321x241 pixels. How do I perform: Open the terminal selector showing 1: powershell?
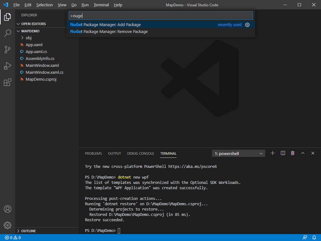tap(238, 153)
